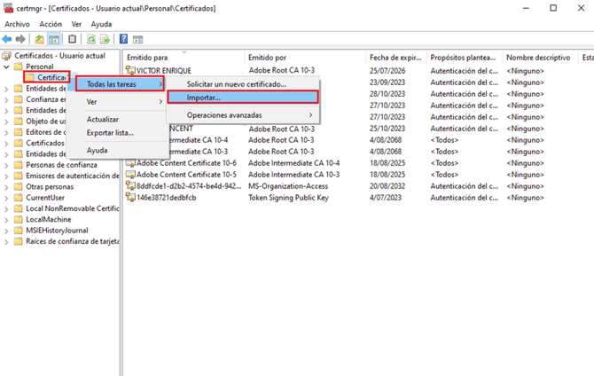
Task: Sort by the Nombre descriptivo column header
Action: 540,58
